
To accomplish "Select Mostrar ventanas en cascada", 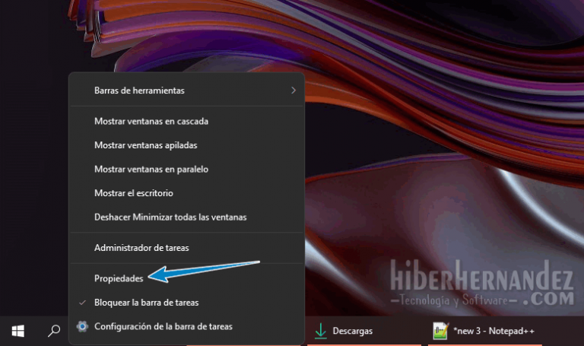I will pos(151,121).
